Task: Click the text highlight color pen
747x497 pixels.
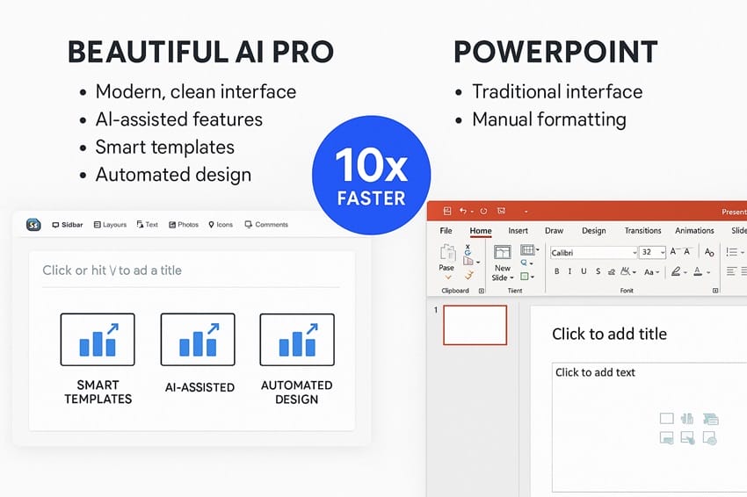Action: tap(676, 271)
